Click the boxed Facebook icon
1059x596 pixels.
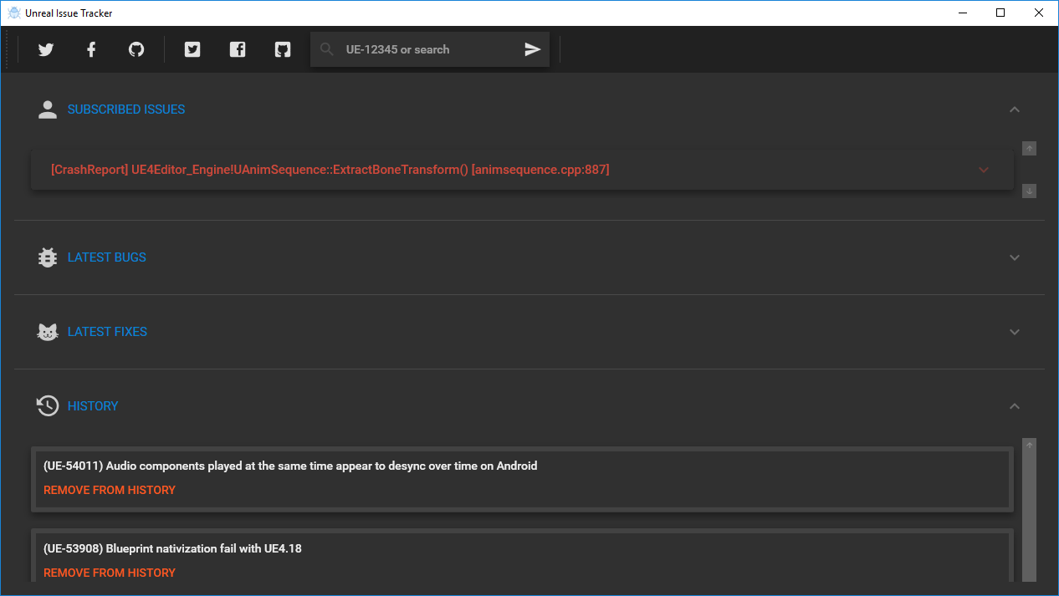pyautogui.click(x=238, y=49)
